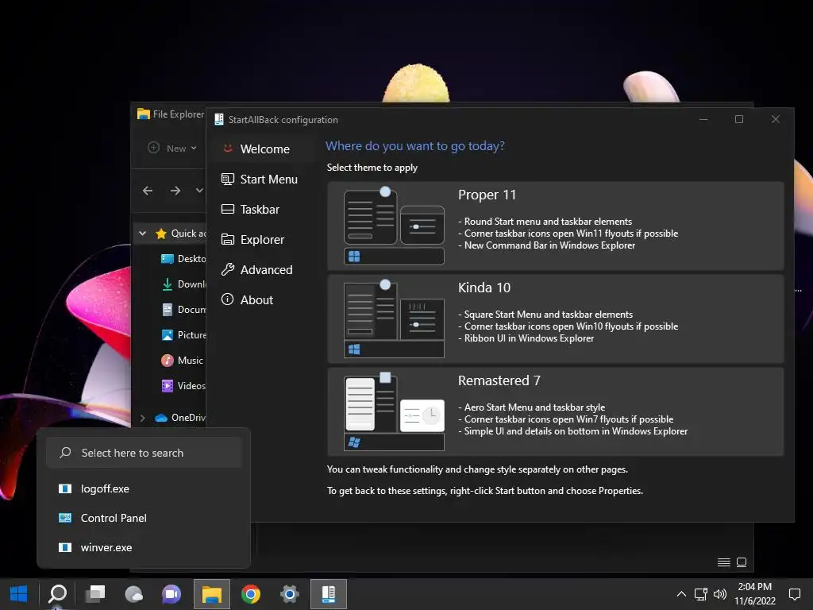Open the Taskbar settings page
The width and height of the screenshot is (813, 610).
coord(264,209)
